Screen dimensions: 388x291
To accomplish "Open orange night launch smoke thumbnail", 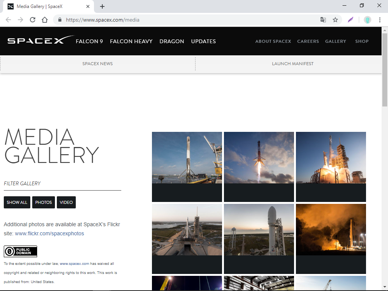I will point(331,239).
